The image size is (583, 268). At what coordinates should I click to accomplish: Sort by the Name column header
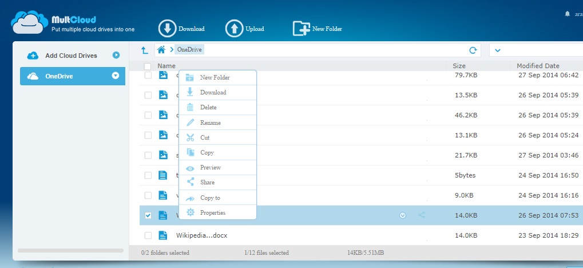coord(166,66)
